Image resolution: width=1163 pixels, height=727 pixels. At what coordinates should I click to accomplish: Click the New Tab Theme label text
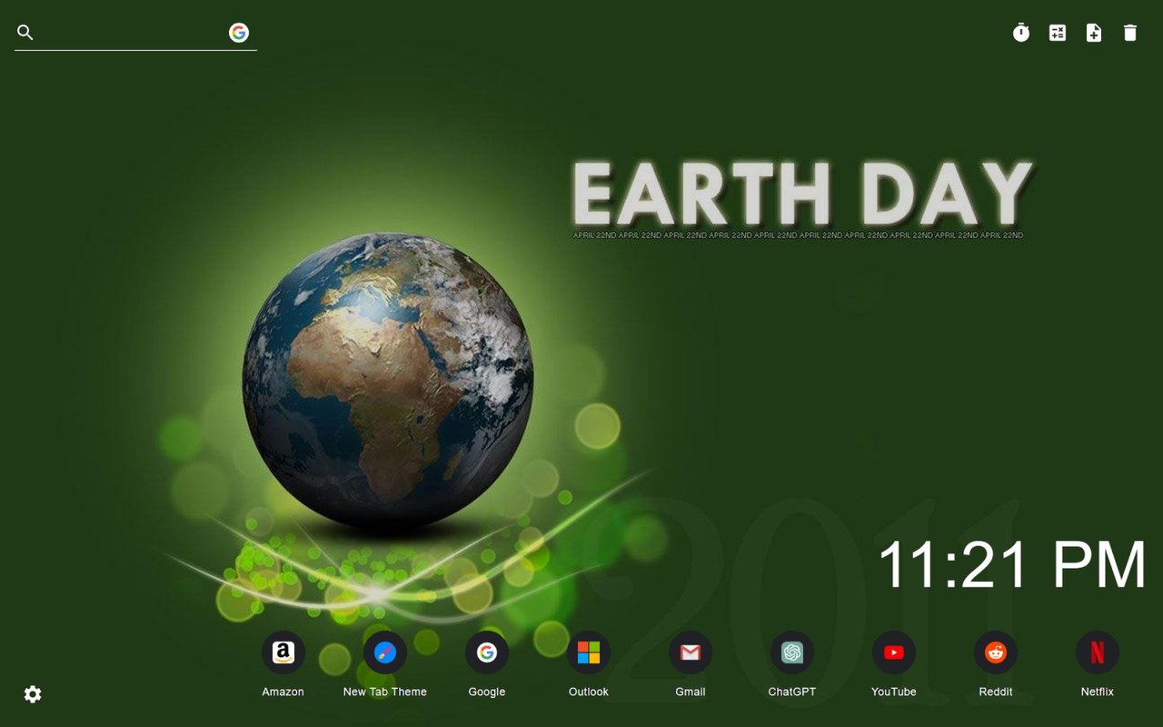(385, 692)
